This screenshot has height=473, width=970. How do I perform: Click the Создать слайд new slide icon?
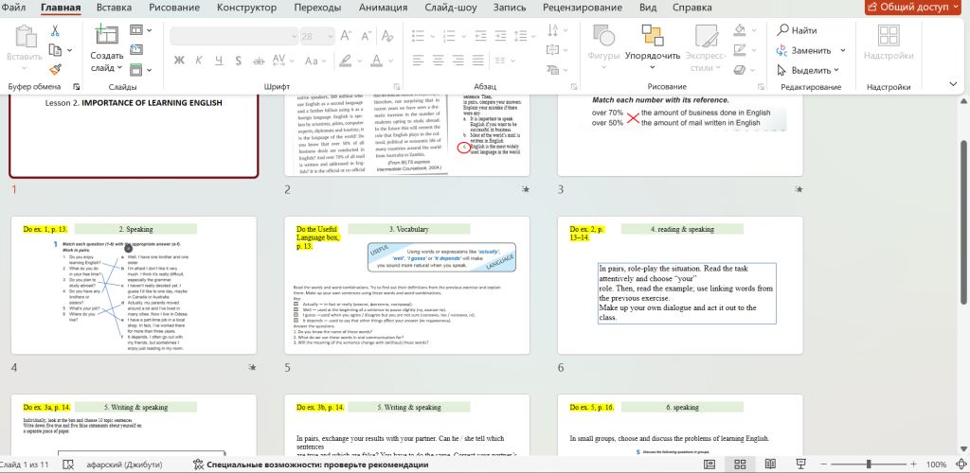point(106,37)
